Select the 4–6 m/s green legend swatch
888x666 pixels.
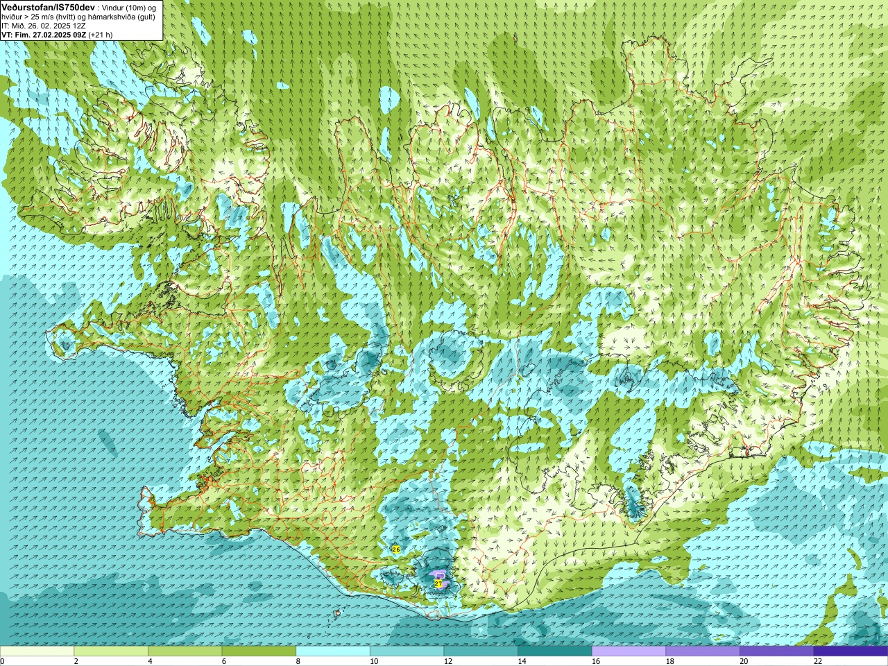tap(185, 651)
